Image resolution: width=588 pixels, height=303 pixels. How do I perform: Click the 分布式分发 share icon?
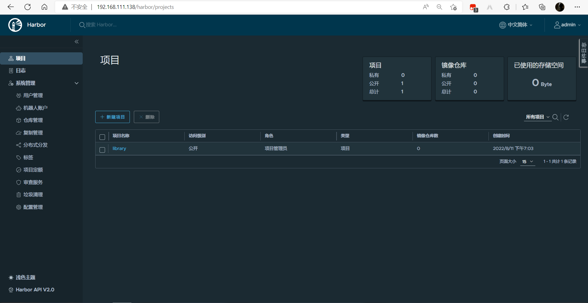pyautogui.click(x=19, y=145)
